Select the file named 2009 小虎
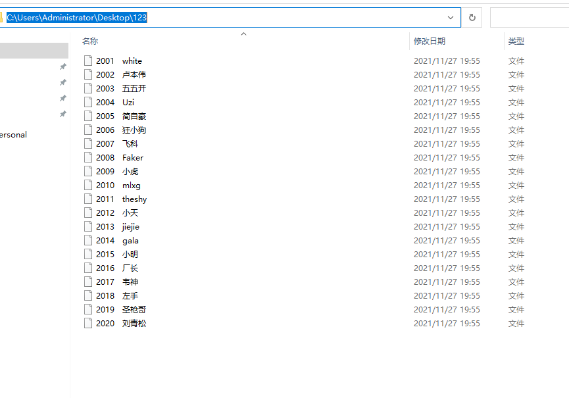 pyautogui.click(x=117, y=171)
